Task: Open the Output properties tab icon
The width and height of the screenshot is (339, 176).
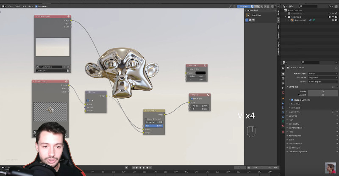Action: (283, 79)
